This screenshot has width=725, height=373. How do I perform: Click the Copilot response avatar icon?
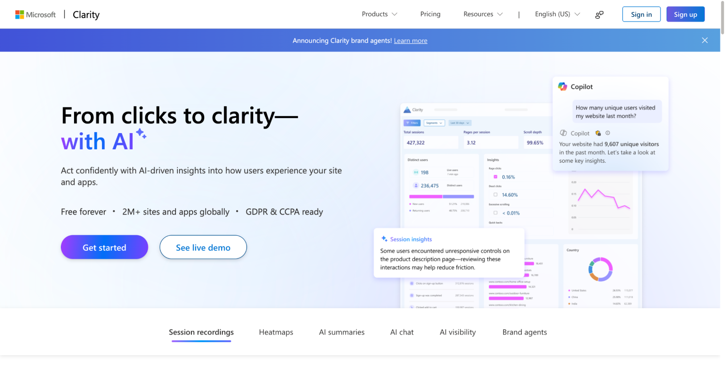tap(563, 133)
